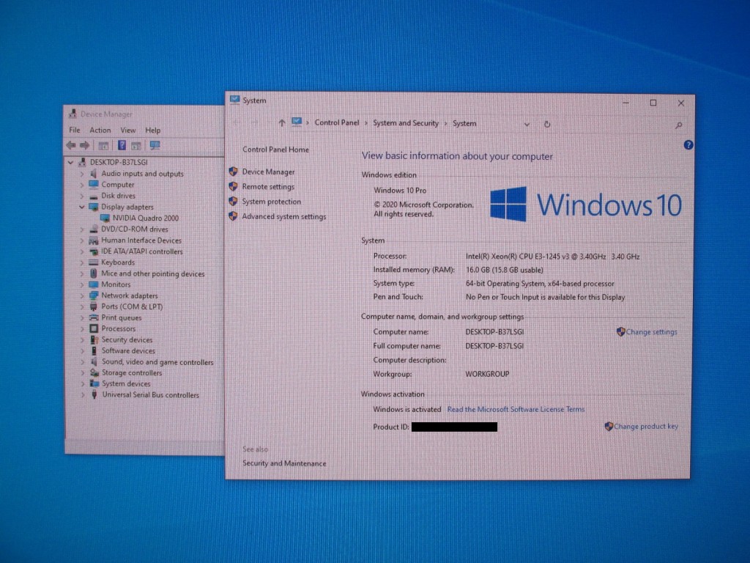Select the Universal Serial Bus controllers icon
The image size is (750, 563).
click(x=94, y=394)
